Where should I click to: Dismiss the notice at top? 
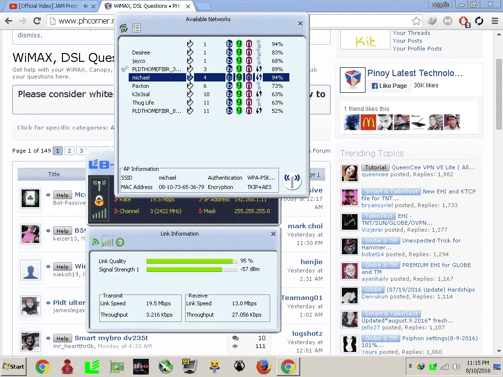pyautogui.click(x=29, y=35)
